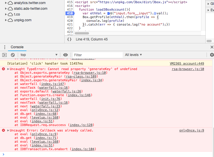Open index.js:68 stack link
Viewport: 214px width, 157px height.
(x=46, y=114)
